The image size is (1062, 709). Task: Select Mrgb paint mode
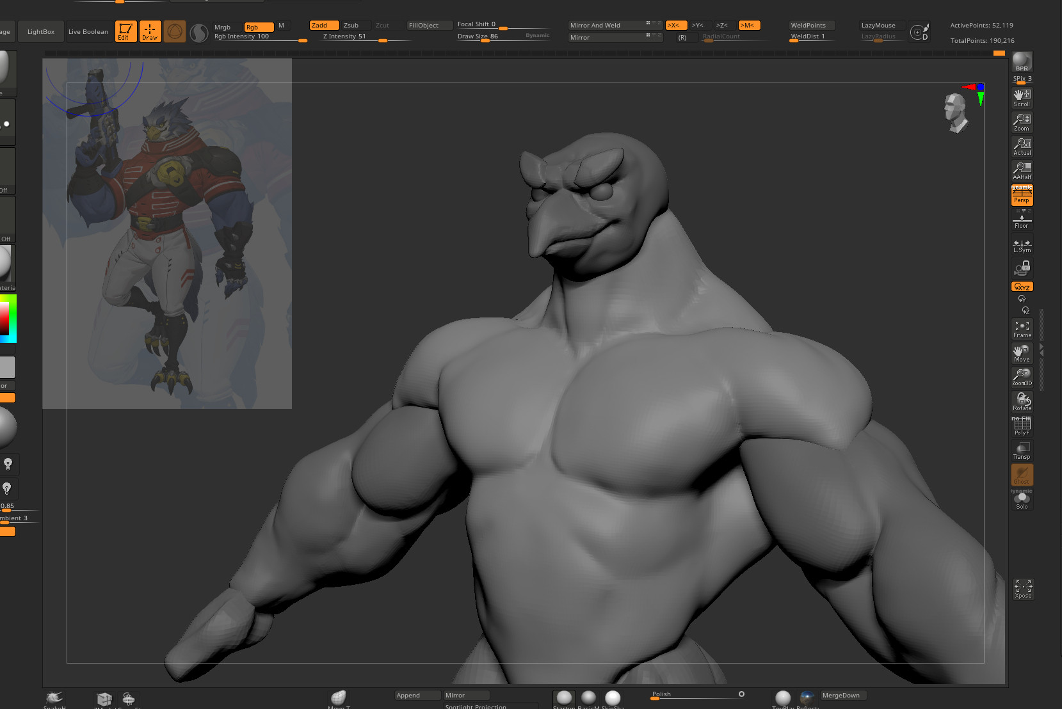click(x=222, y=27)
